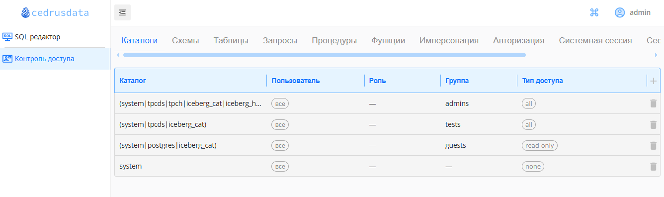The width and height of the screenshot is (664, 197).
Task: Click the tab strip horizontal scrollbar thumb
Action: click(324, 55)
